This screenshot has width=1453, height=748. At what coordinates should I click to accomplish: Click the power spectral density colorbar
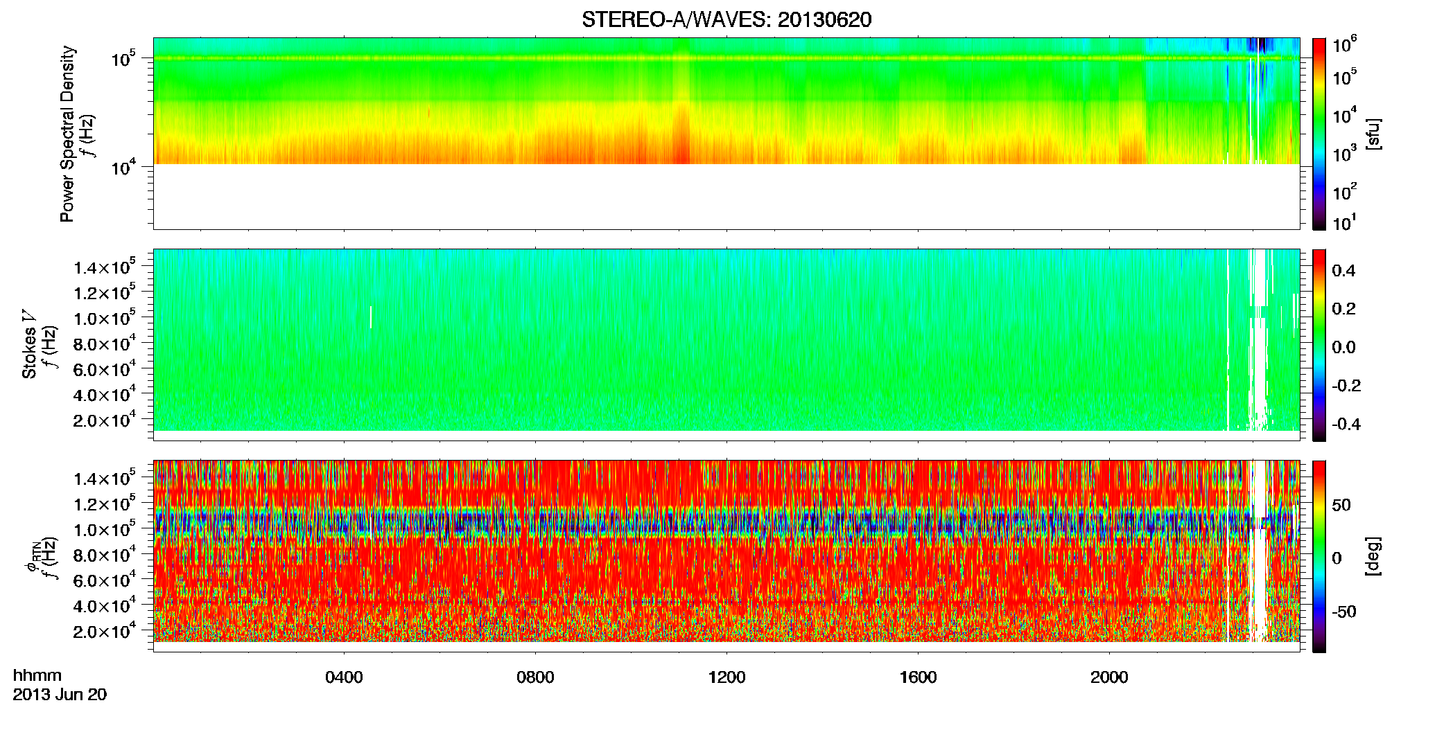(x=1319, y=134)
